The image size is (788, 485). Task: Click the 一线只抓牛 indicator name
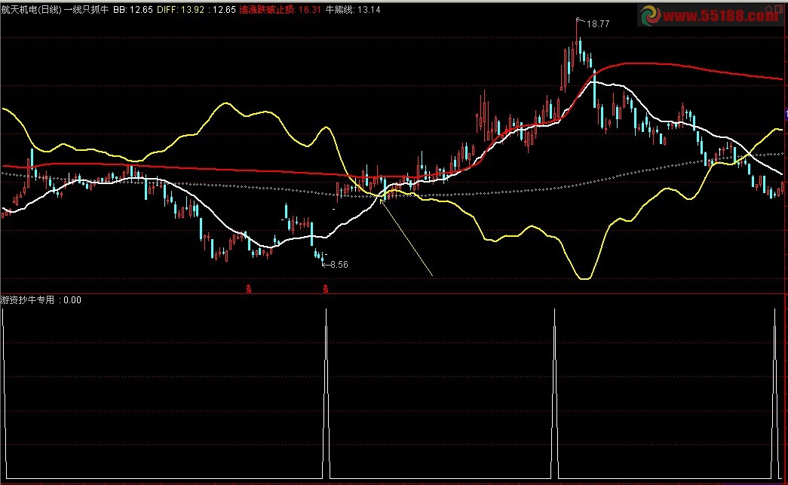point(86,10)
